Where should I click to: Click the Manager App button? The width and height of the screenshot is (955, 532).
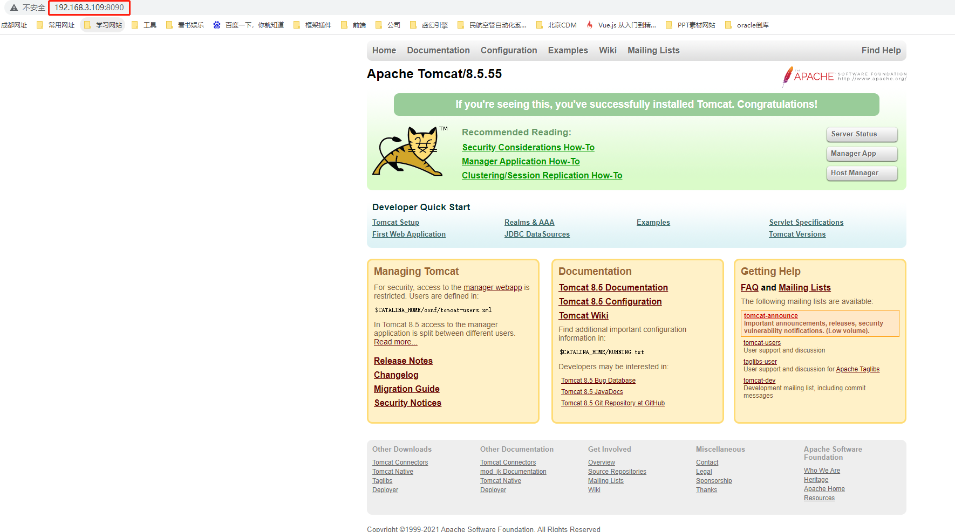tap(862, 154)
